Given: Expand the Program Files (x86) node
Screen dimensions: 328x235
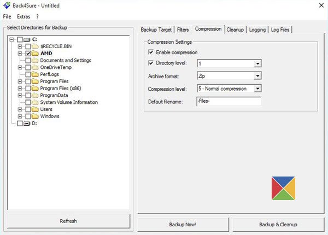Looking at the screenshot, I should 20,89.
